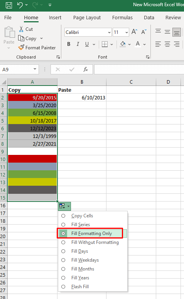Click the Undo arrow icon
Viewport: 184px width, 299px height.
pos(20,5)
